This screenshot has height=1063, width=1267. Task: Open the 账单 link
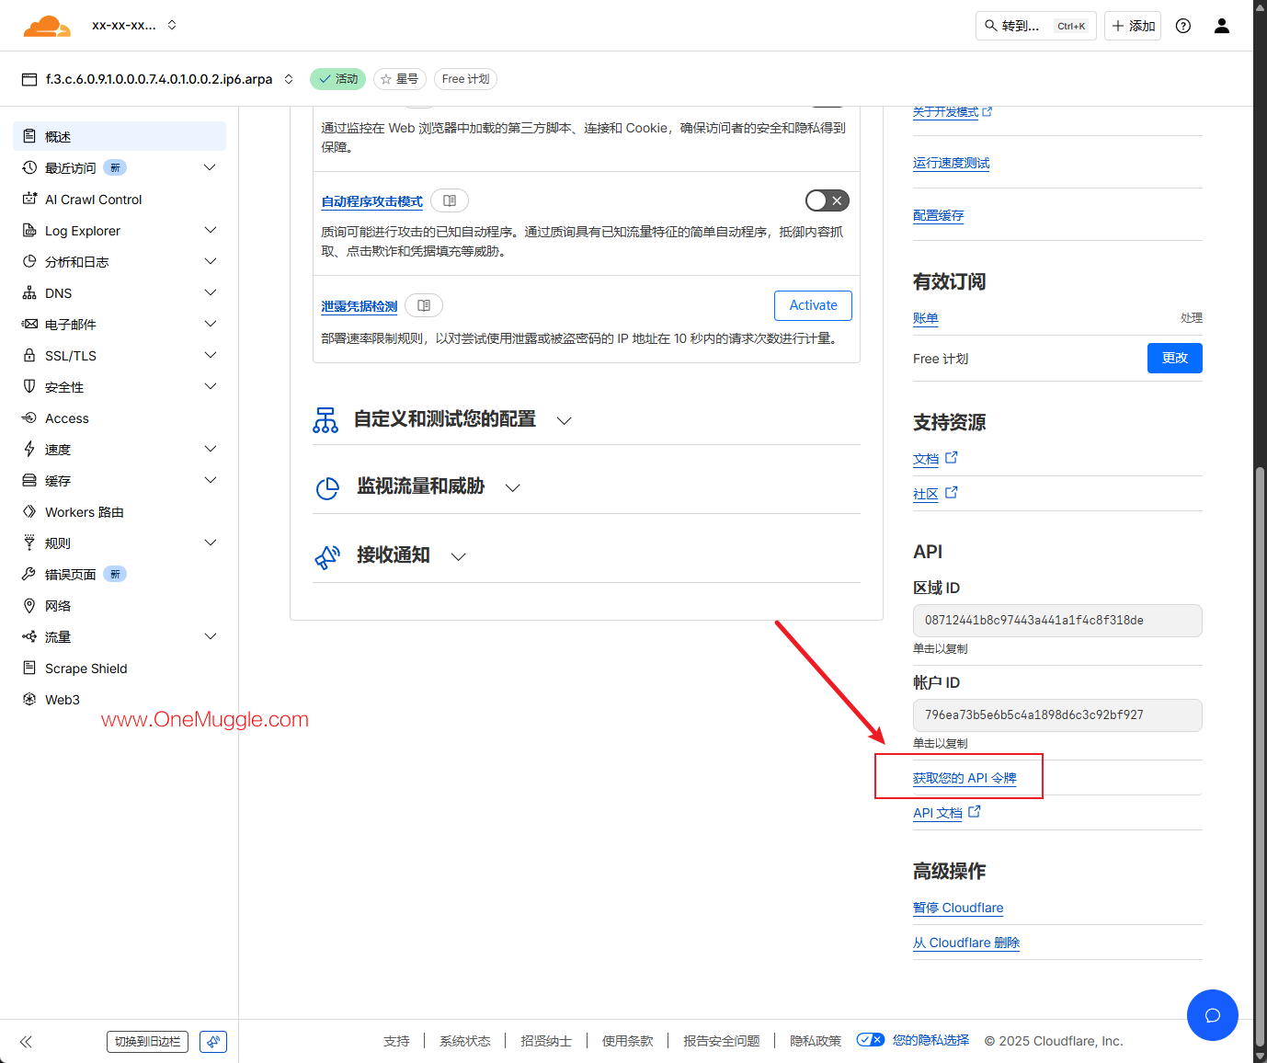(926, 318)
